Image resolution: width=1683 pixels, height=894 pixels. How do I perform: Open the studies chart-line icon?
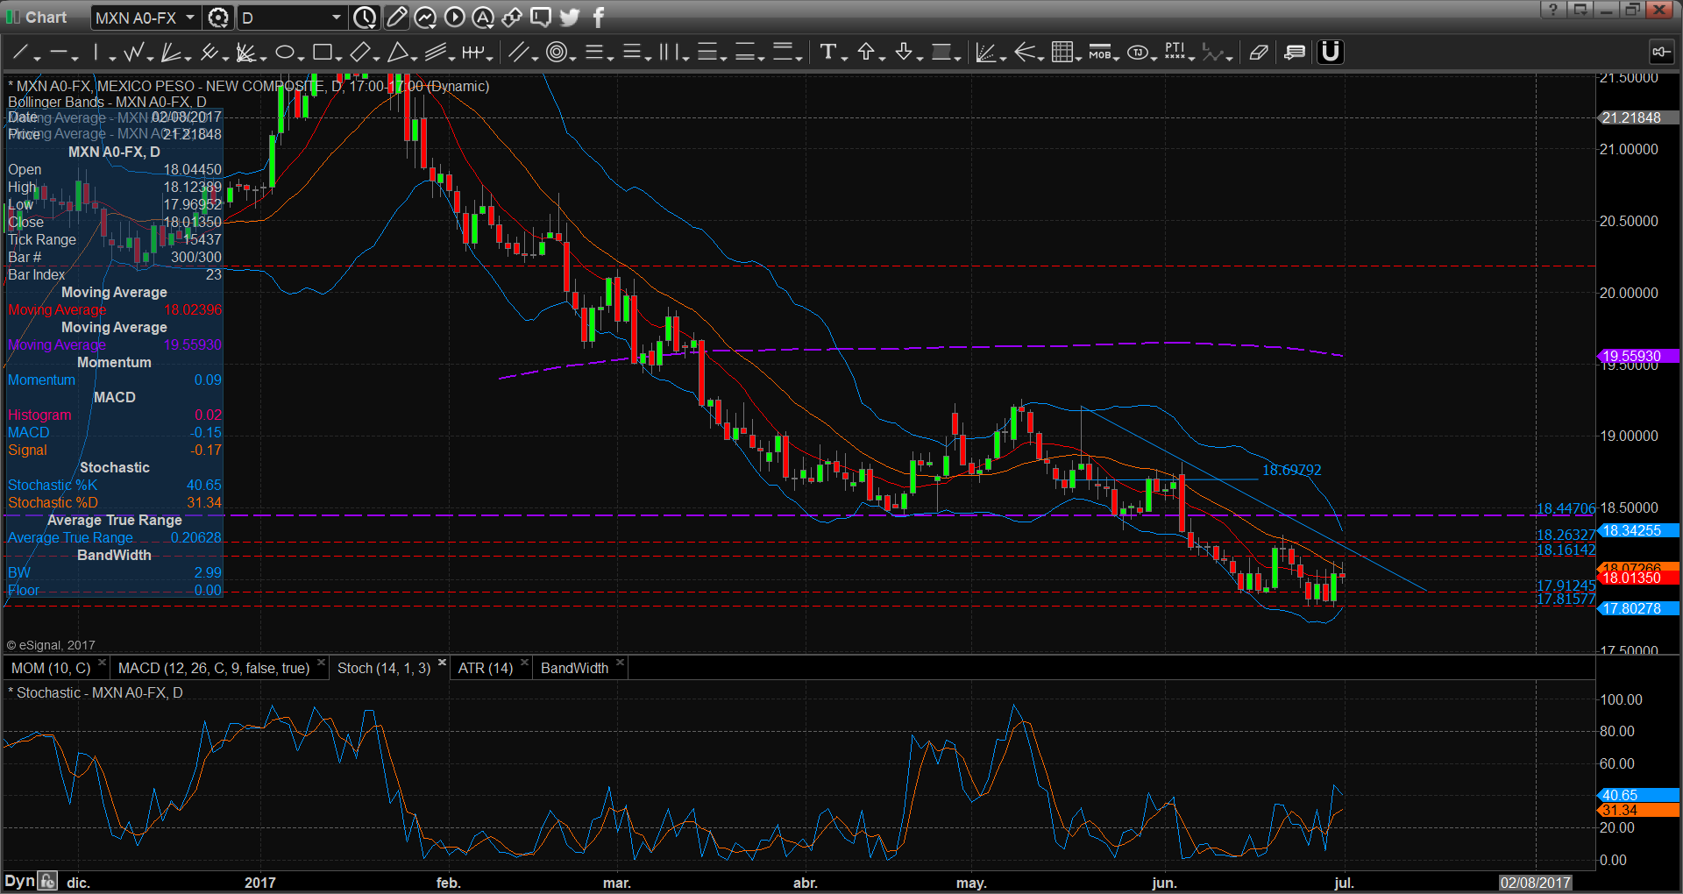(x=425, y=18)
